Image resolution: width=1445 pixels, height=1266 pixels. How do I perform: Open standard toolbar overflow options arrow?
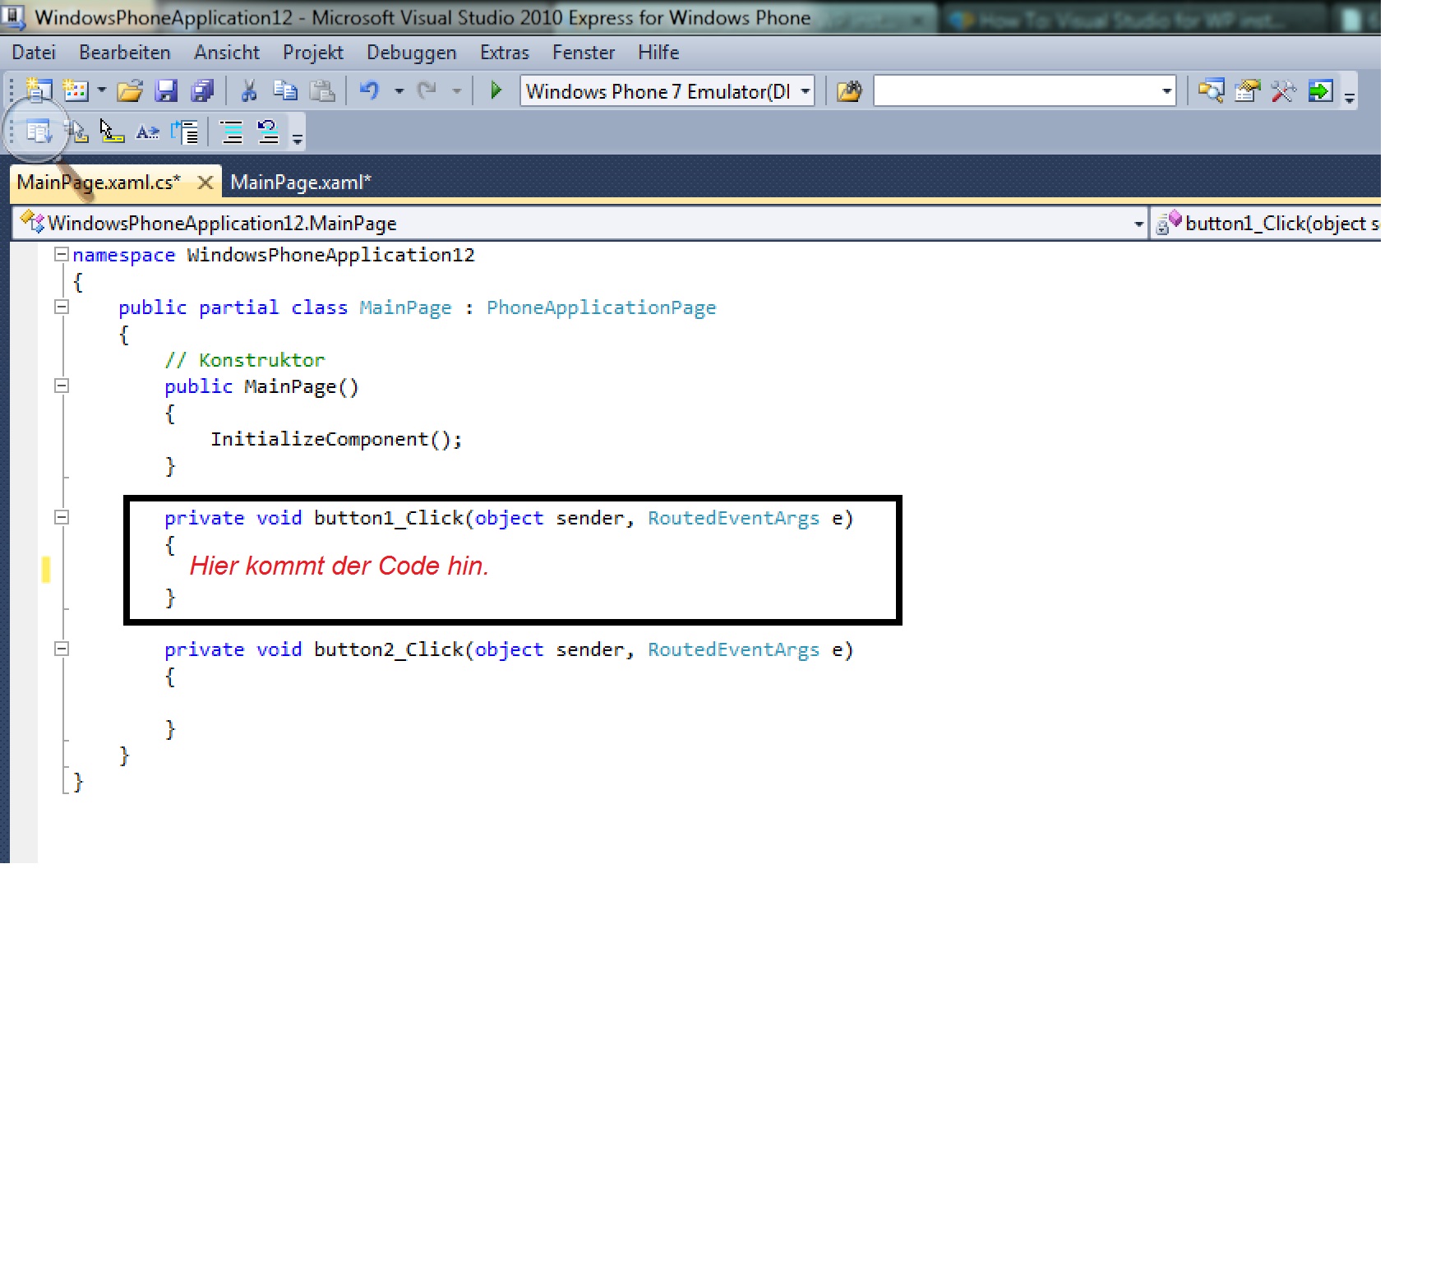(x=1349, y=96)
